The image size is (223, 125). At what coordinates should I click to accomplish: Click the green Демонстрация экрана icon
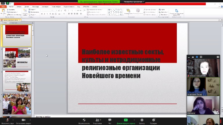126,120
